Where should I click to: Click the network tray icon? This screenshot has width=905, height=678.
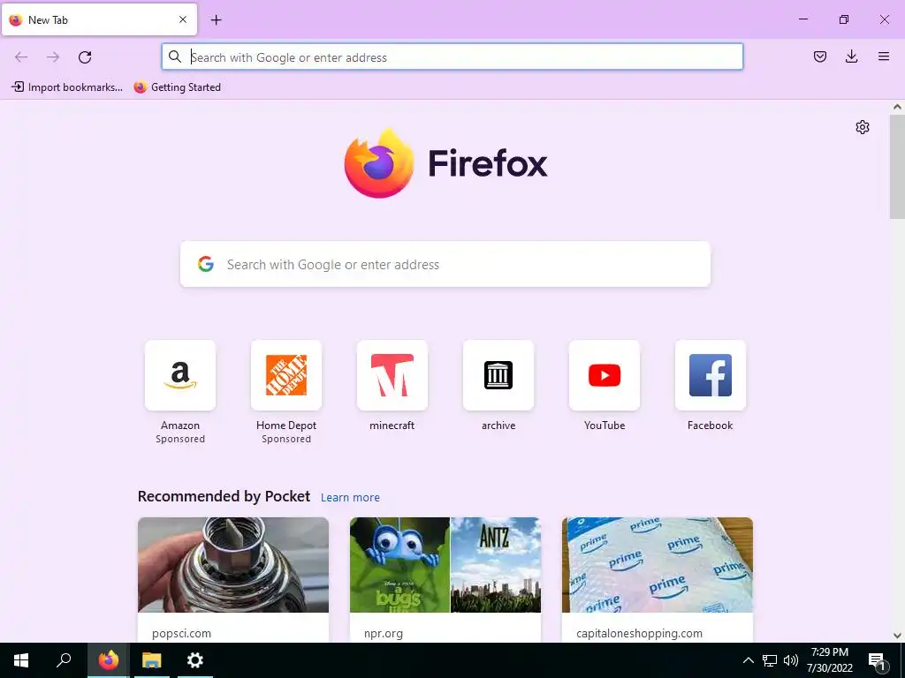click(770, 660)
